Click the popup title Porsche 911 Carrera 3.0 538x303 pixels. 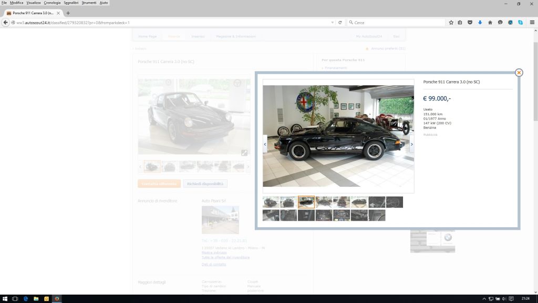(x=451, y=82)
